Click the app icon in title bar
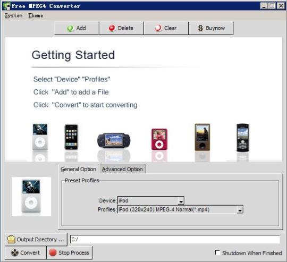287x262 pixels. (x=6, y=6)
